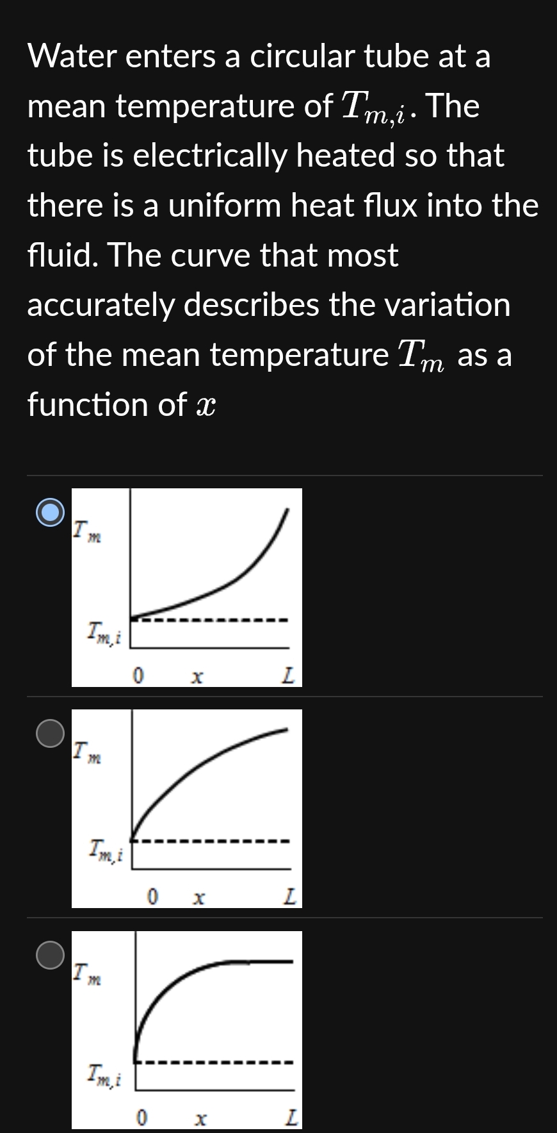Click the divider line between second and third options
The image size is (557, 1133).
278,918
